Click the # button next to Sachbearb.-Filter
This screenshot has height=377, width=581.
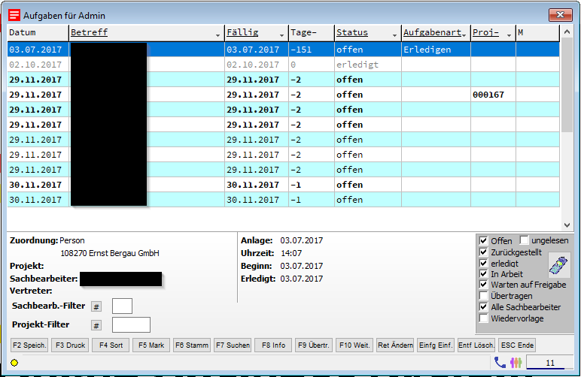click(96, 306)
